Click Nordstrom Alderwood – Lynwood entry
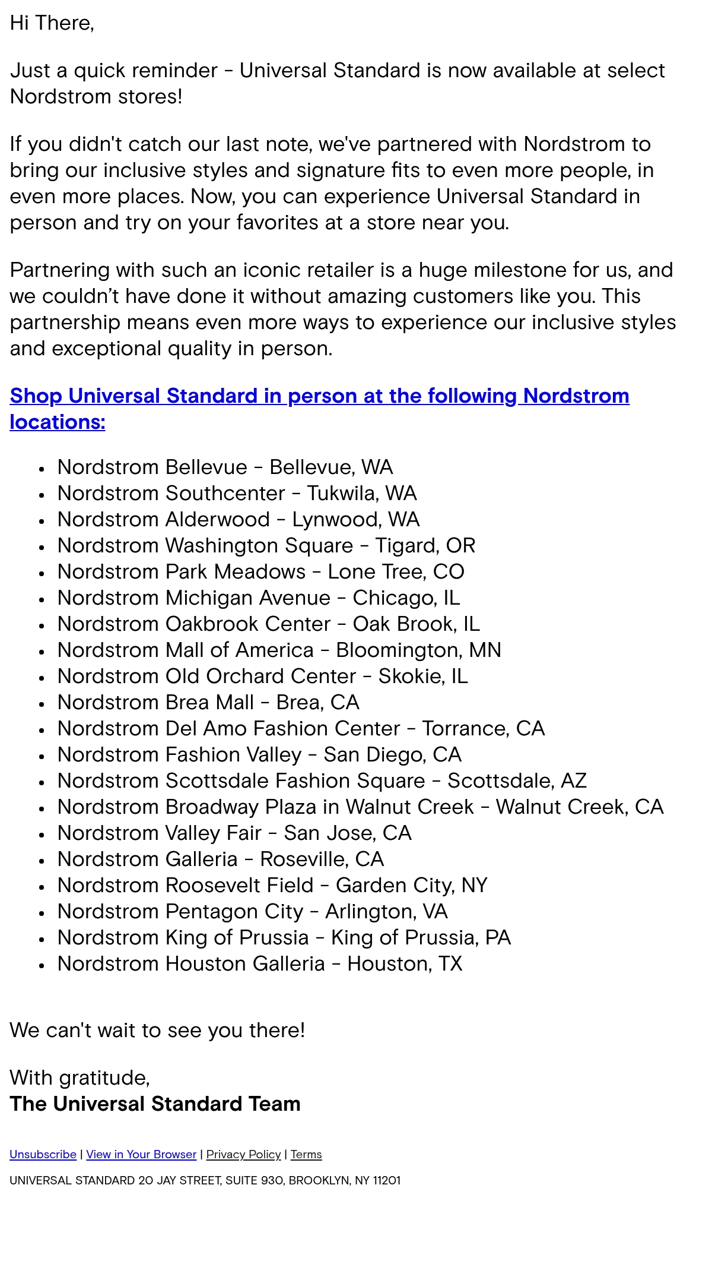This screenshot has width=712, height=1283. tap(238, 519)
